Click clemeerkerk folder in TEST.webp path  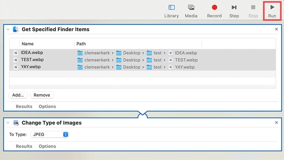(93, 60)
